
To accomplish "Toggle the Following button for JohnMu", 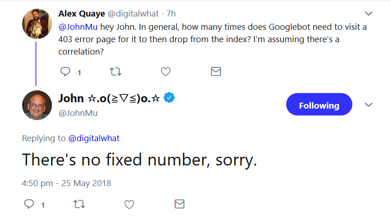I will (319, 105).
